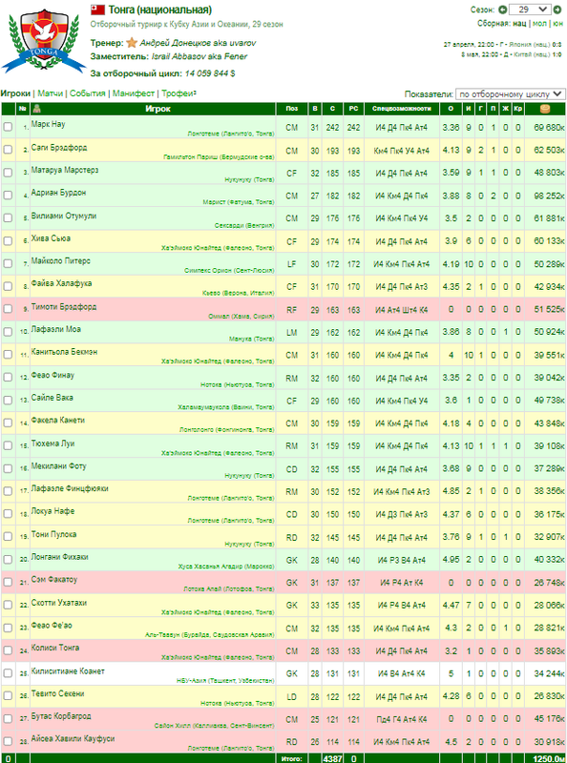Select нац team link
Image resolution: width=567 pixels, height=763 pixels.
(519, 23)
